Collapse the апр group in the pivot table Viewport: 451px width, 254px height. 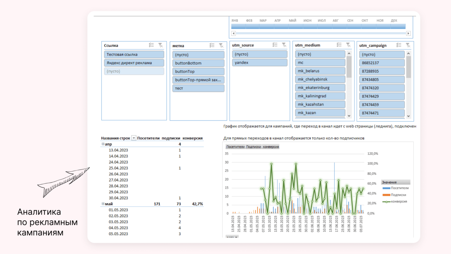(103, 144)
